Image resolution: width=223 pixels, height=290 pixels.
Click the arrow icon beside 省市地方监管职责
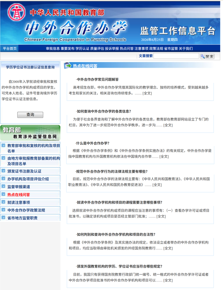click(3, 217)
